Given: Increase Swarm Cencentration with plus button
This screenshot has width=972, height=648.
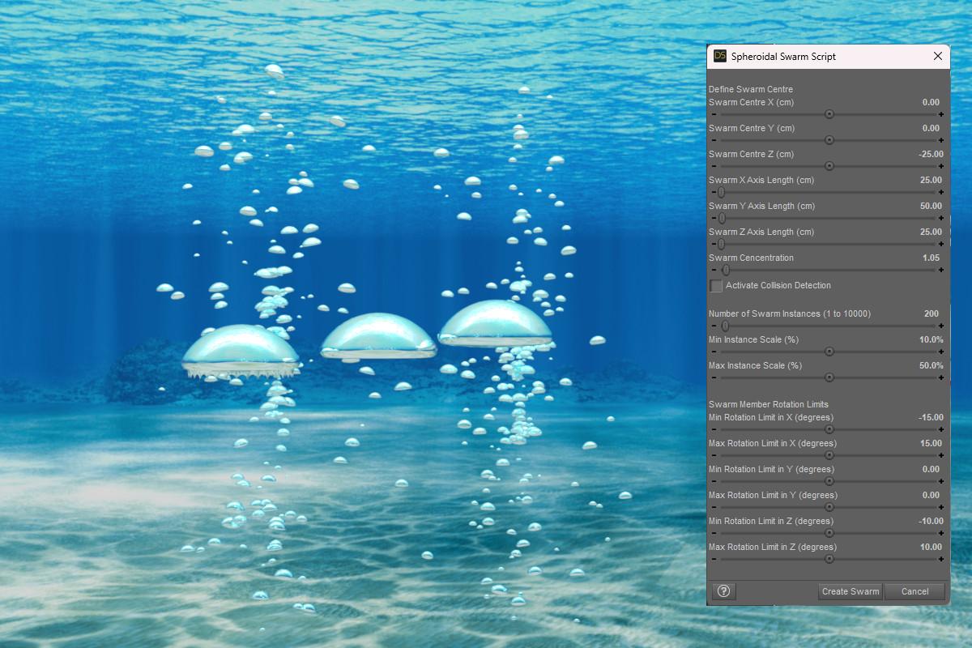Looking at the screenshot, I should point(941,270).
